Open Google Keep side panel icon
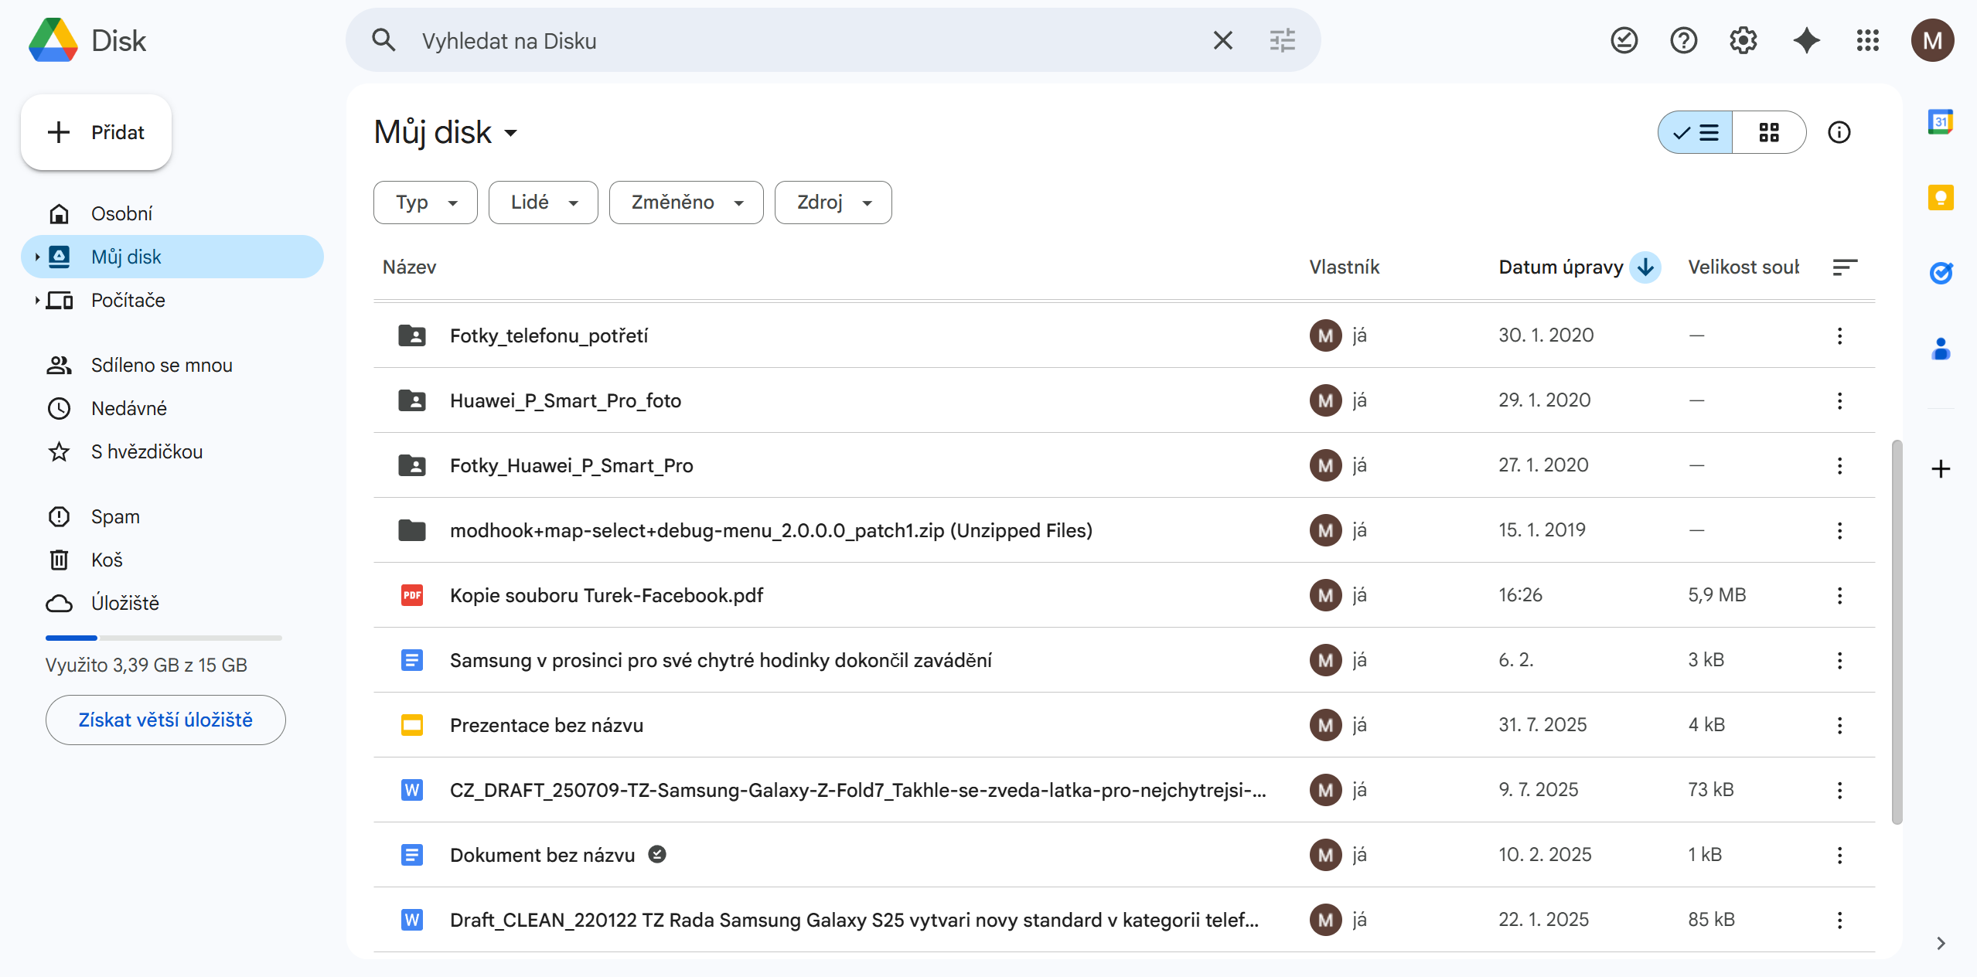This screenshot has width=1977, height=977. (x=1940, y=198)
